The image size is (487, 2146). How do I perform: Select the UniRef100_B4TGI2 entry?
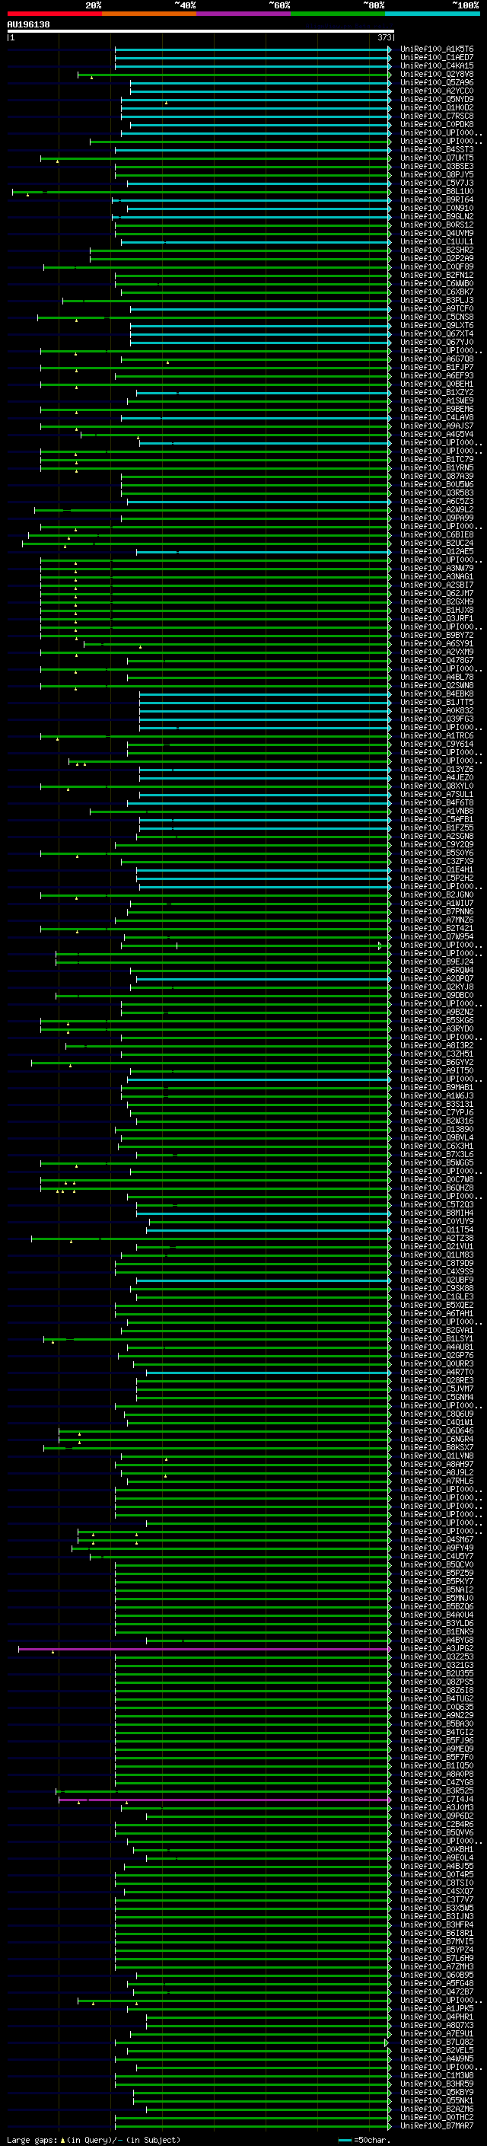436,1732
